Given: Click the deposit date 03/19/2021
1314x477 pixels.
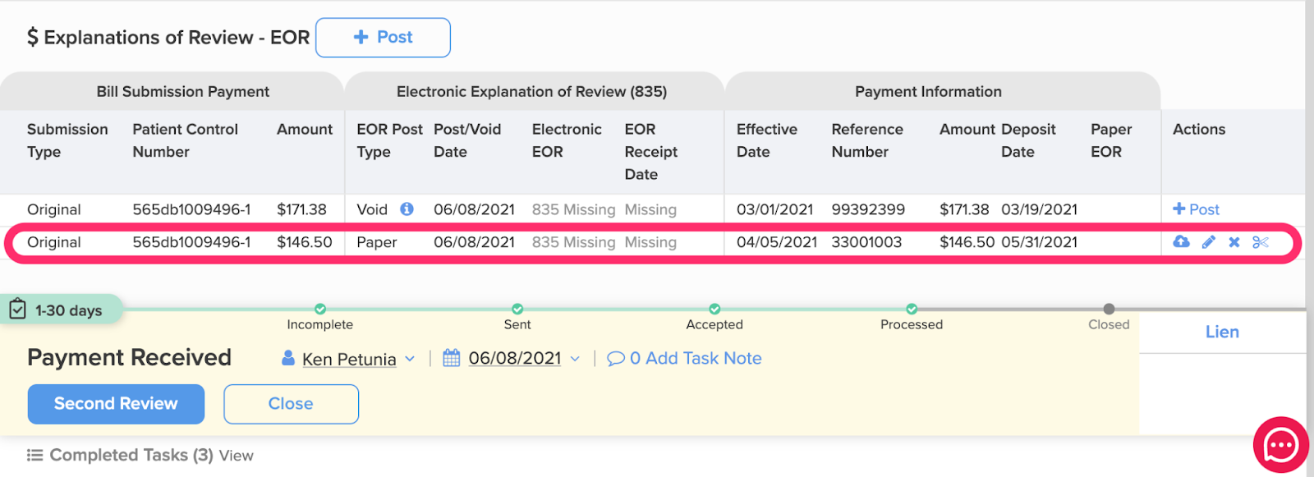Looking at the screenshot, I should [x=1039, y=209].
